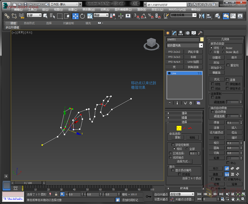This screenshot has width=248, height=204.
Task: Click the 自动关键点 button
Action: point(161,194)
